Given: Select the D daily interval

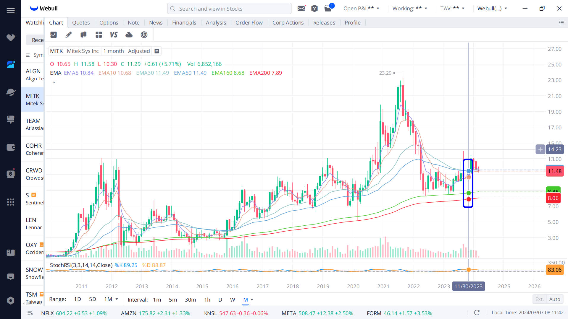Looking at the screenshot, I should click(x=220, y=300).
